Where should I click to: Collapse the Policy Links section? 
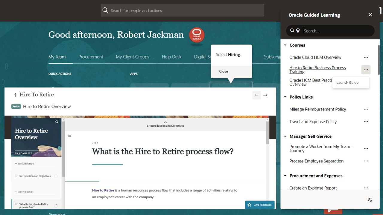click(x=285, y=97)
